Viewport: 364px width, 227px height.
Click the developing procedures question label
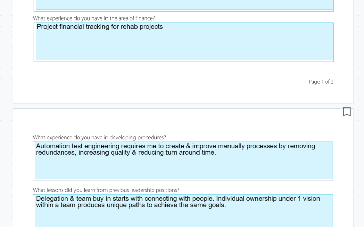(99, 137)
